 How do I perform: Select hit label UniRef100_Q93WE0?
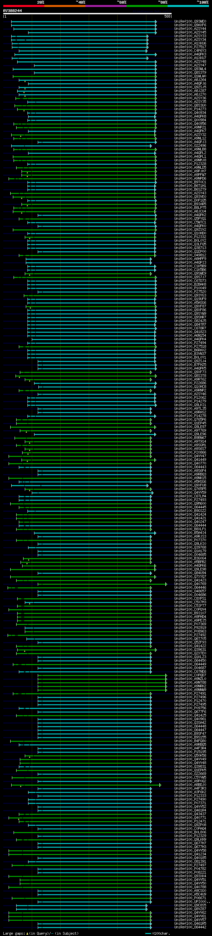point(190,22)
